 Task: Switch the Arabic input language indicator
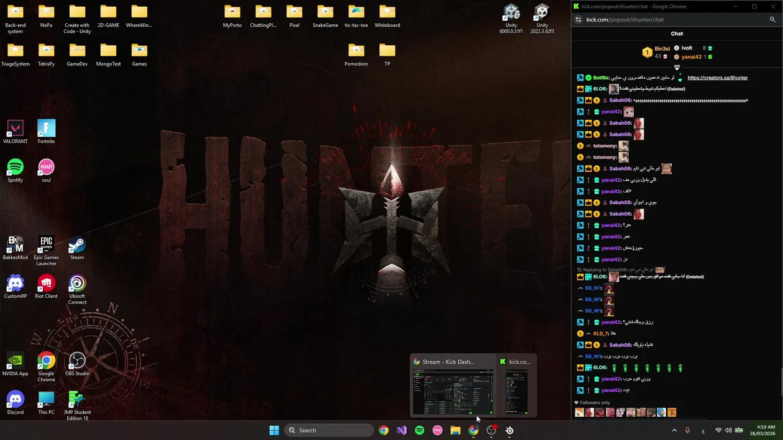pos(703,430)
